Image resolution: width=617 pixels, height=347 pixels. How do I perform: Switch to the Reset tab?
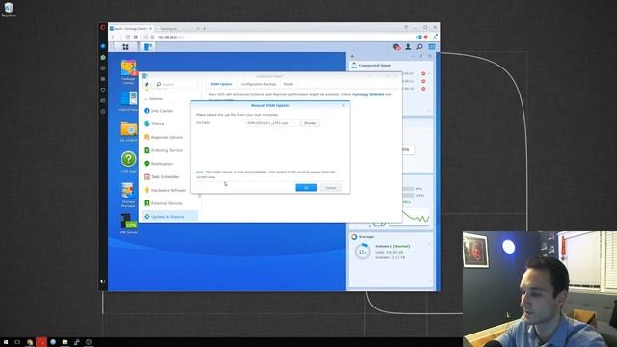point(288,84)
